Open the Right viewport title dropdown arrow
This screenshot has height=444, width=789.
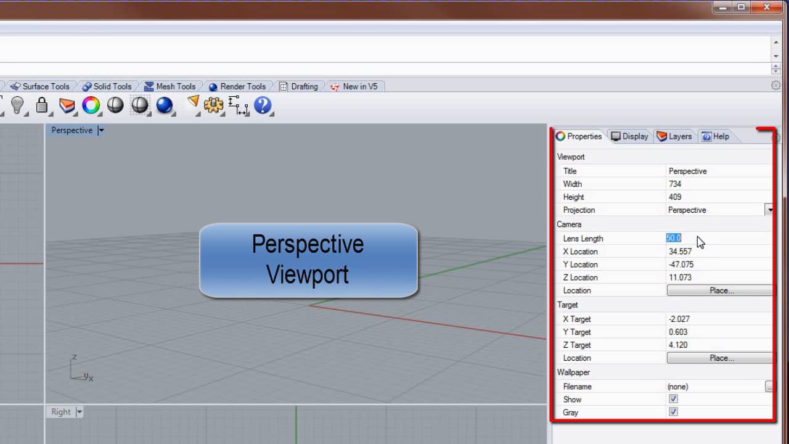(79, 412)
